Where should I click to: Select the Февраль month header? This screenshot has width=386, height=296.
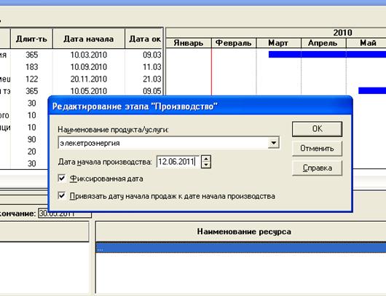coord(234,43)
